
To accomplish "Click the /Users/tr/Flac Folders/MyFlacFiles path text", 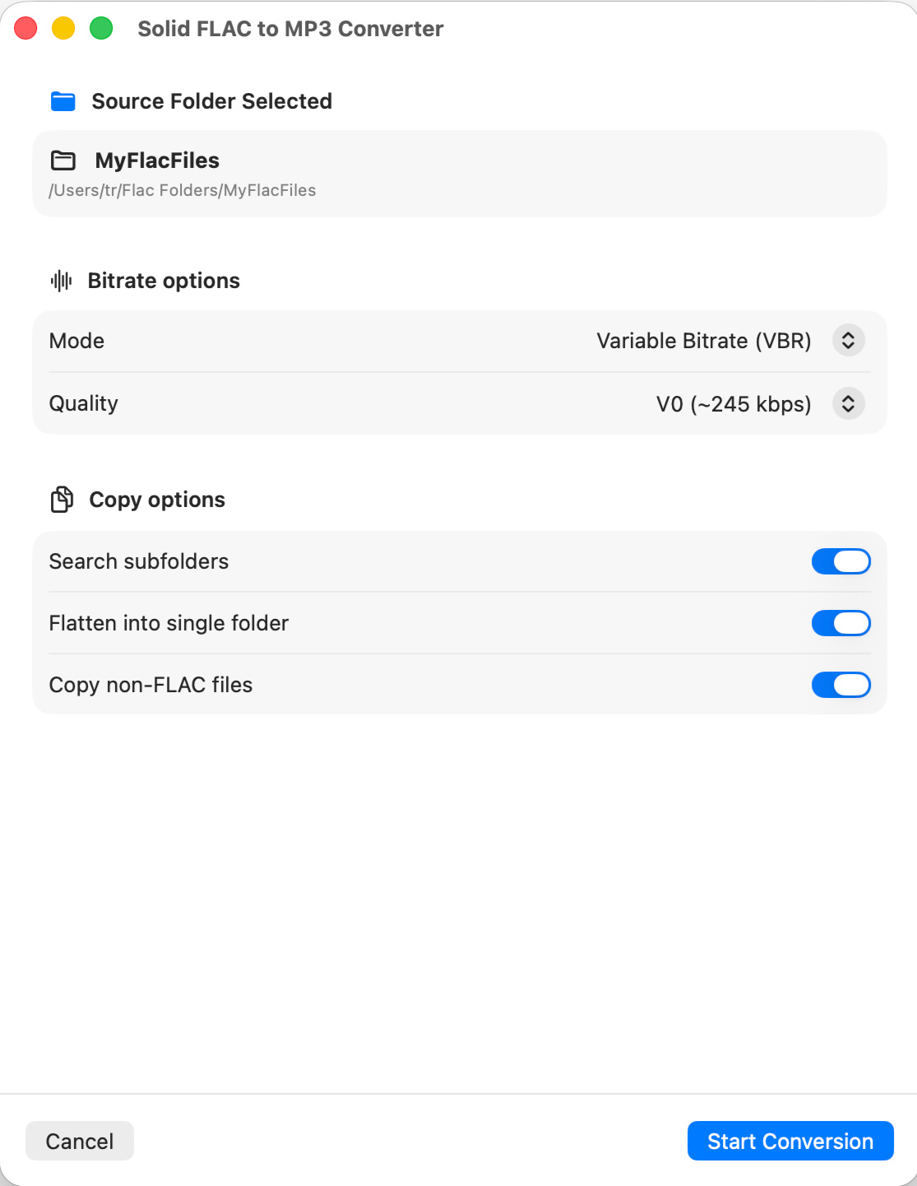I will tap(183, 190).
